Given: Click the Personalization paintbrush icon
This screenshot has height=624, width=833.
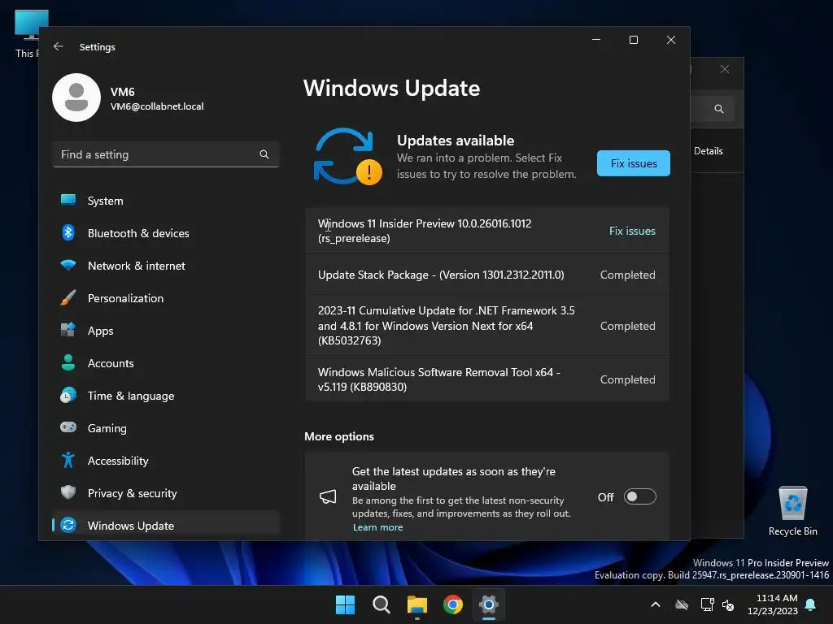Looking at the screenshot, I should point(68,297).
